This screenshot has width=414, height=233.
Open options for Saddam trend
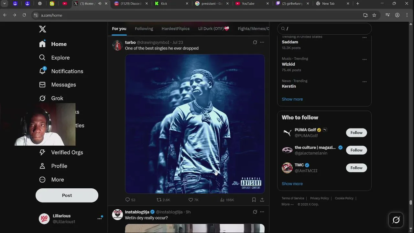point(365,38)
